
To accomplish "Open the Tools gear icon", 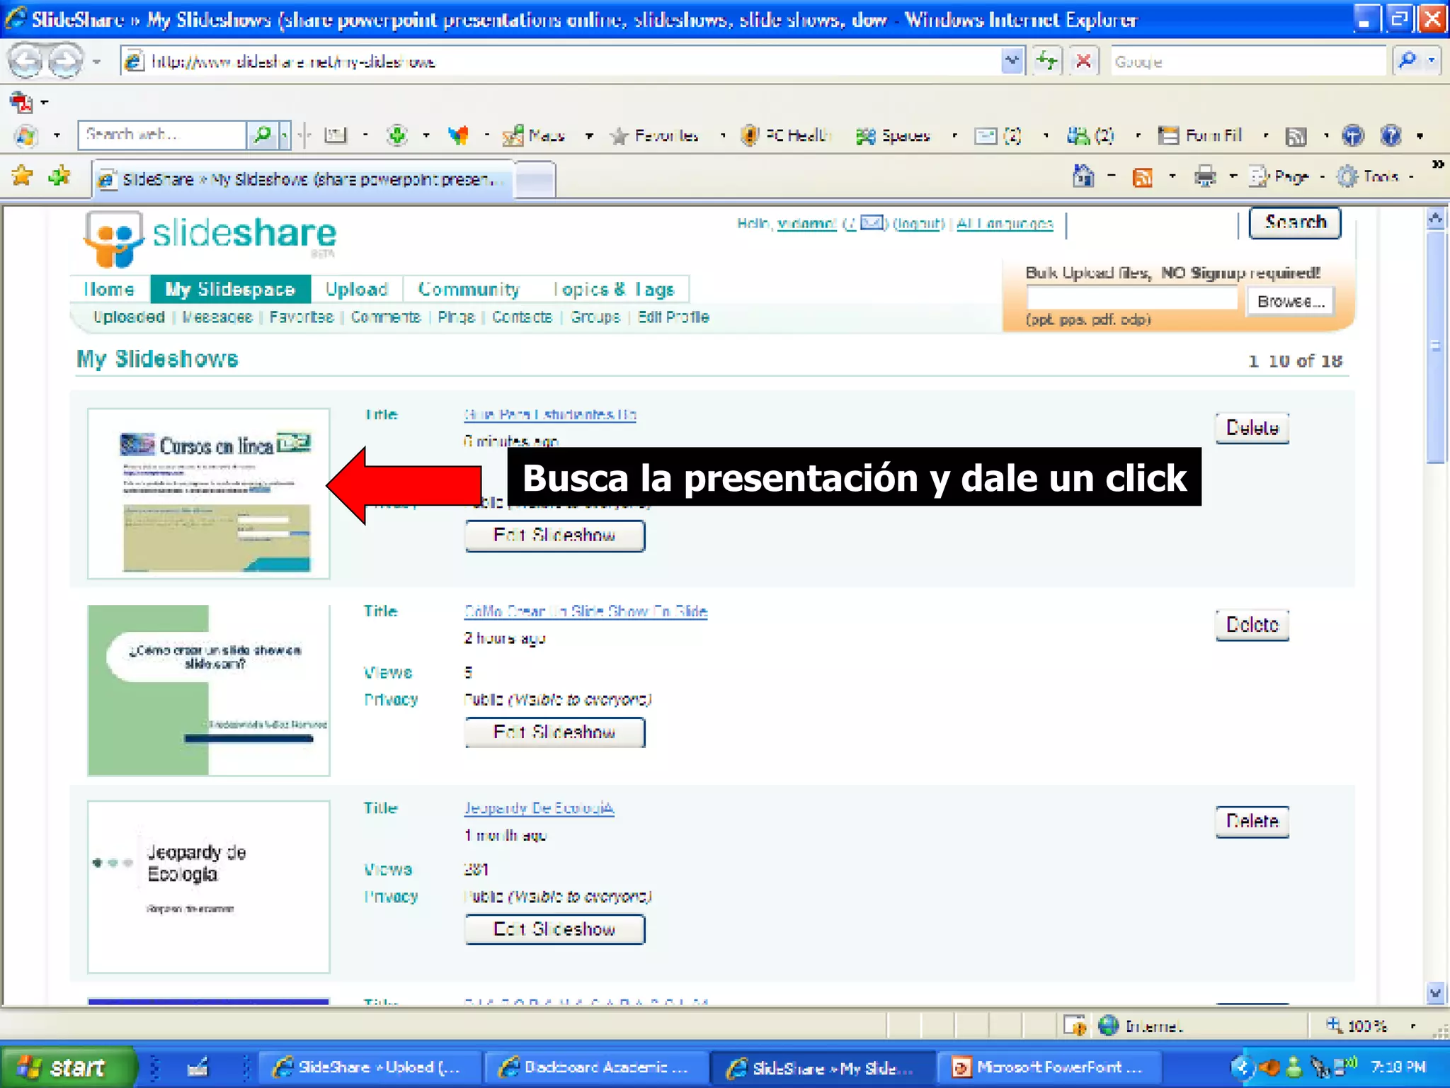I will pos(1347,176).
